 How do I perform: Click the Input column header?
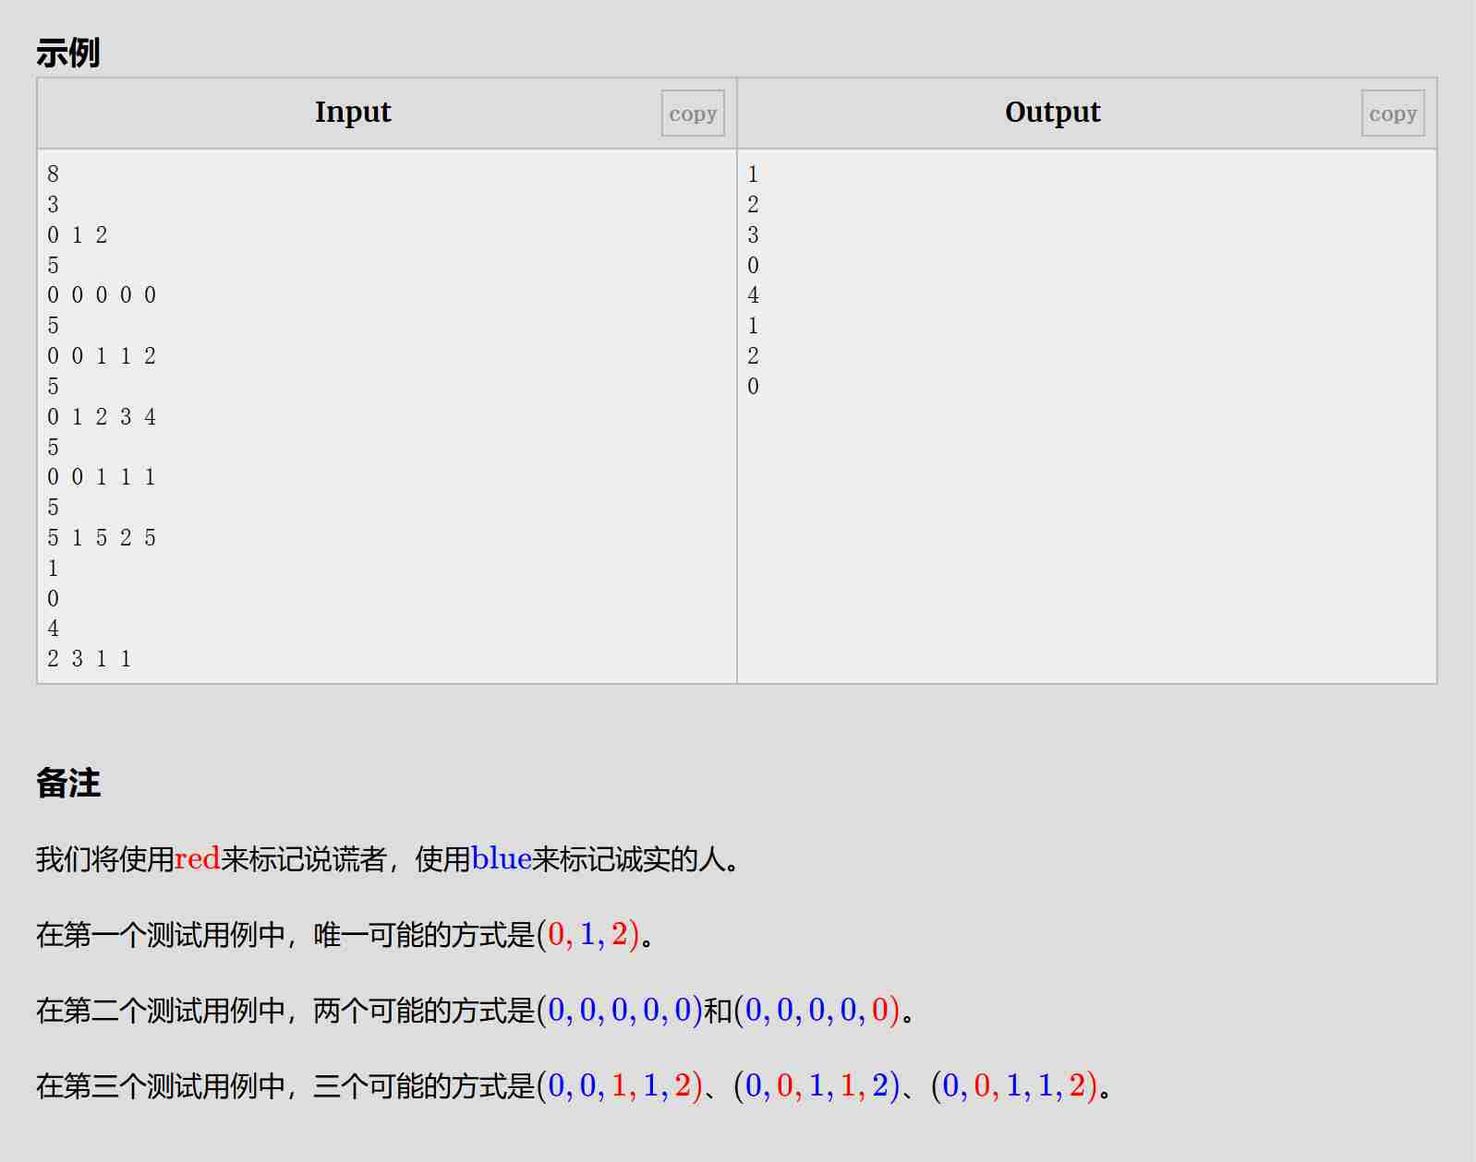pyautogui.click(x=353, y=112)
